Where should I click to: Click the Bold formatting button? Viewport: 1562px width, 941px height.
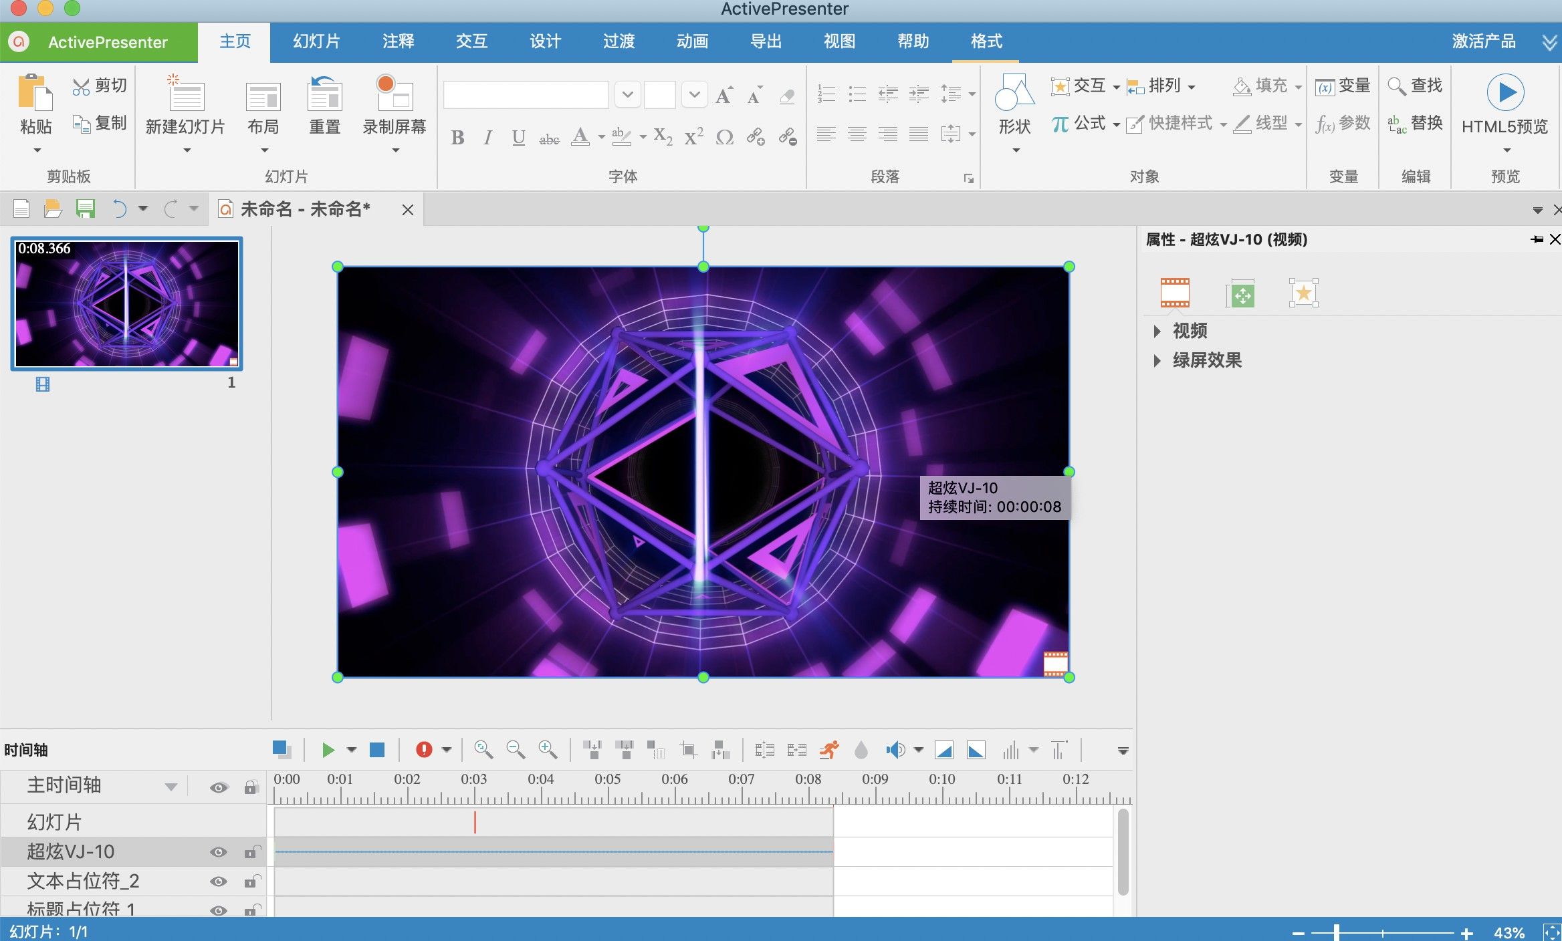[457, 137]
